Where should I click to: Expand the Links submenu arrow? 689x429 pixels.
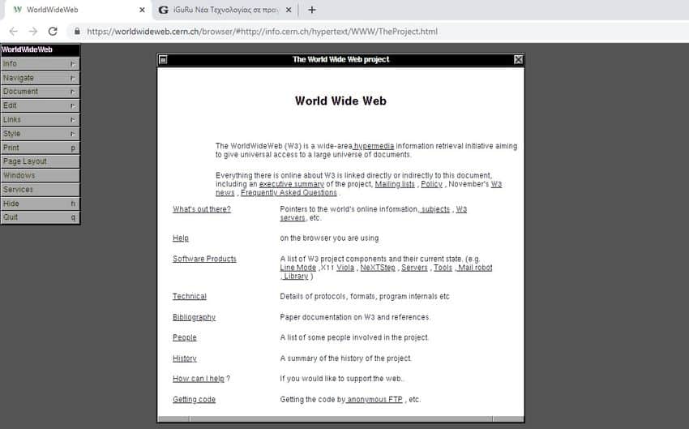pyautogui.click(x=73, y=119)
